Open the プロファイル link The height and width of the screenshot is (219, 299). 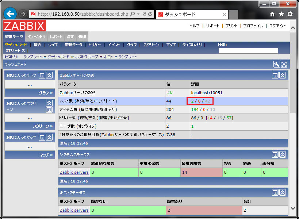pos(253,26)
